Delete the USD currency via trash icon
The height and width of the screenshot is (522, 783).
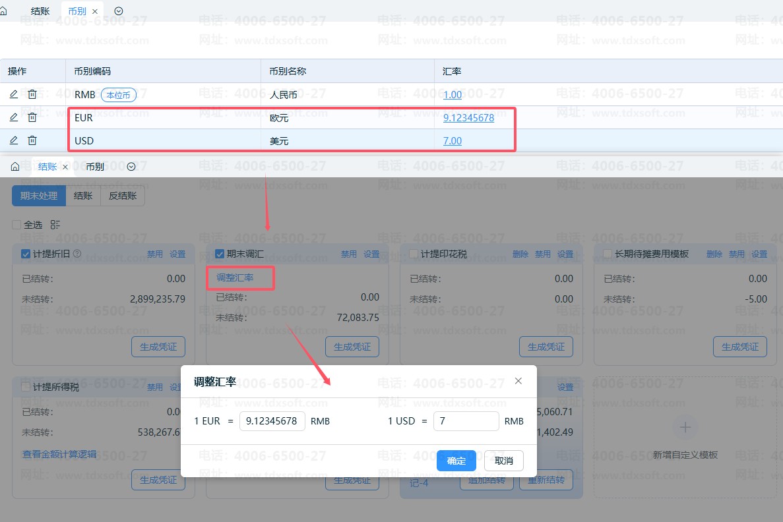[32, 140]
